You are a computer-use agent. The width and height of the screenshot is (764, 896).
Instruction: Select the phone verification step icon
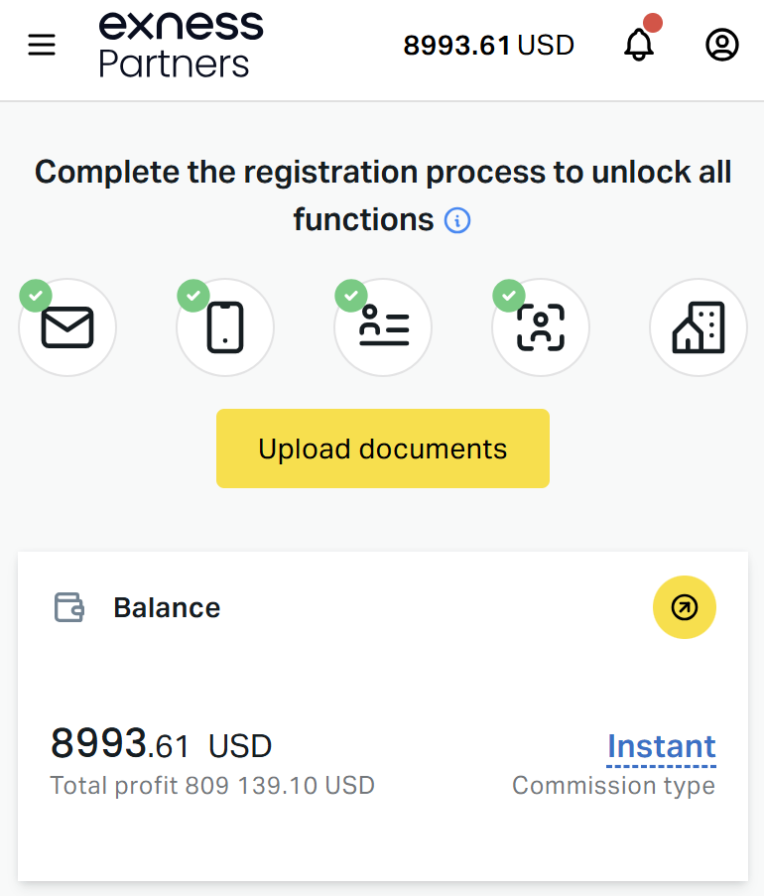pos(225,327)
